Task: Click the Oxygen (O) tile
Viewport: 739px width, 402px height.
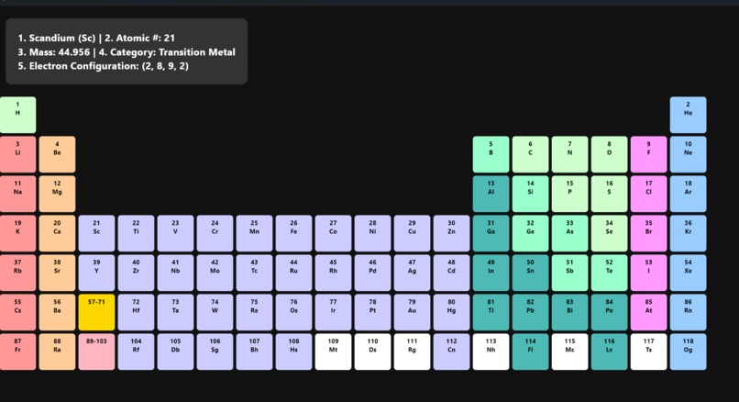Action: 610,154
